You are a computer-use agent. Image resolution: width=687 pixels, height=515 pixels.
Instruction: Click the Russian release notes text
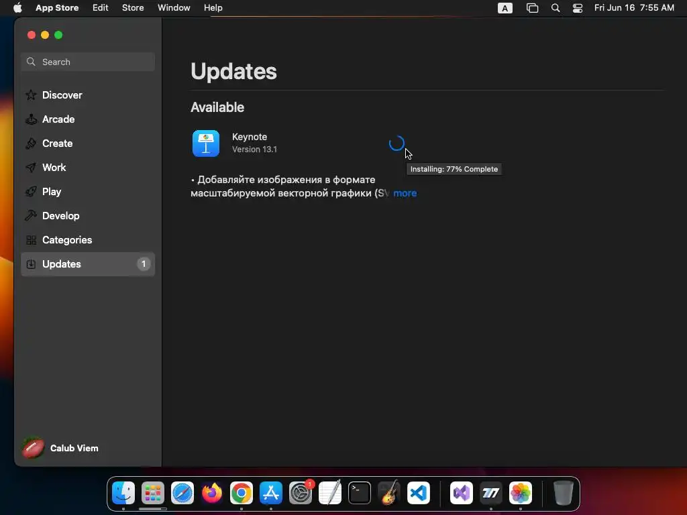click(x=289, y=186)
